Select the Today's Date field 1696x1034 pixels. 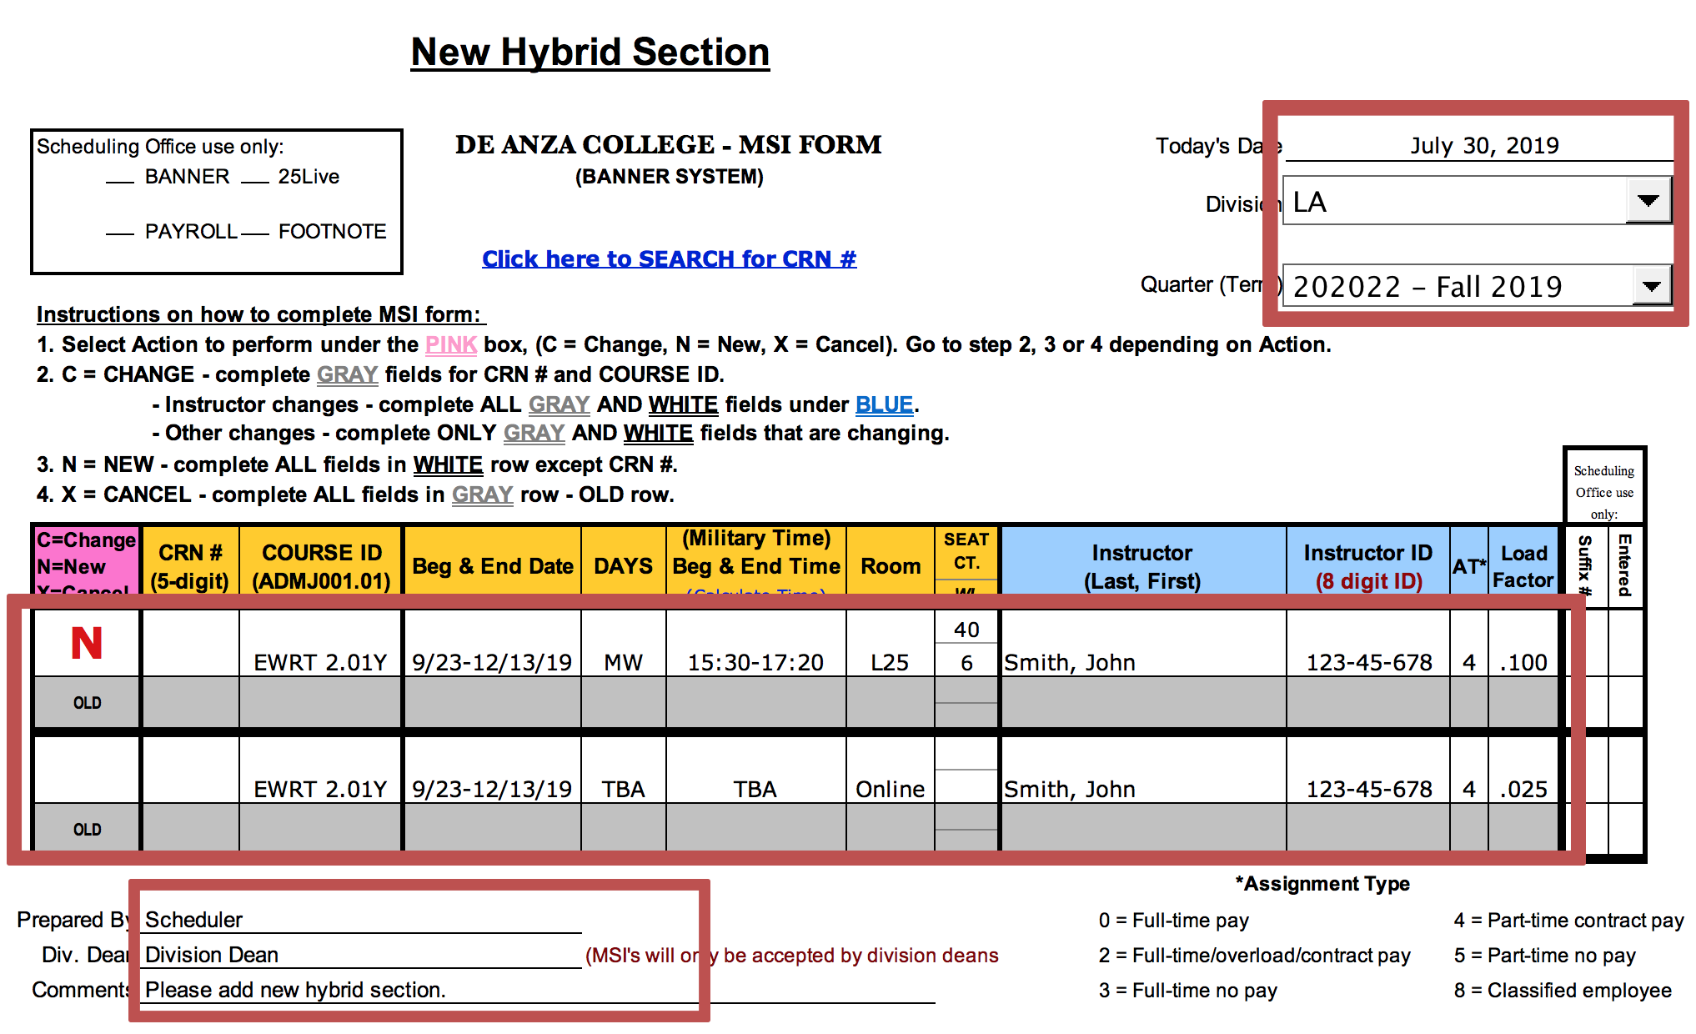[x=1479, y=145]
